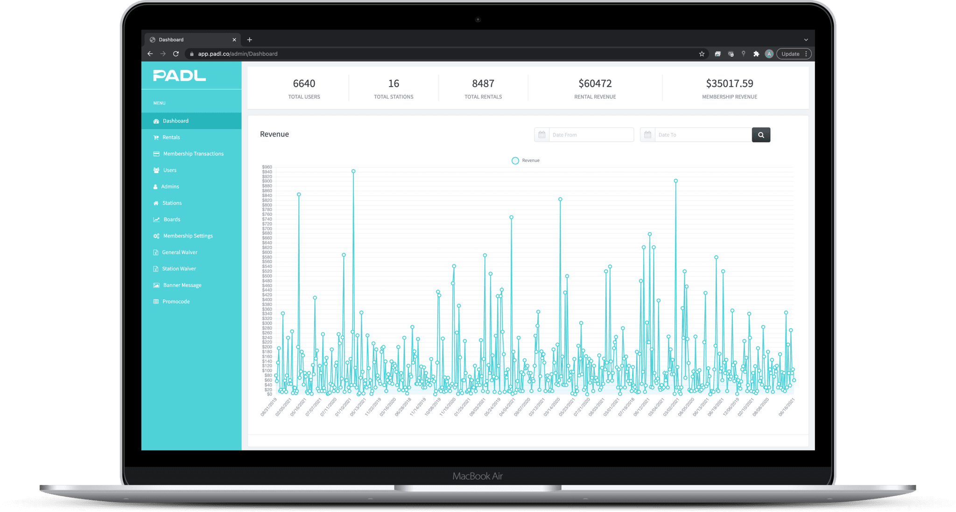
Task: Click the Date To calendar icon
Action: [647, 135]
